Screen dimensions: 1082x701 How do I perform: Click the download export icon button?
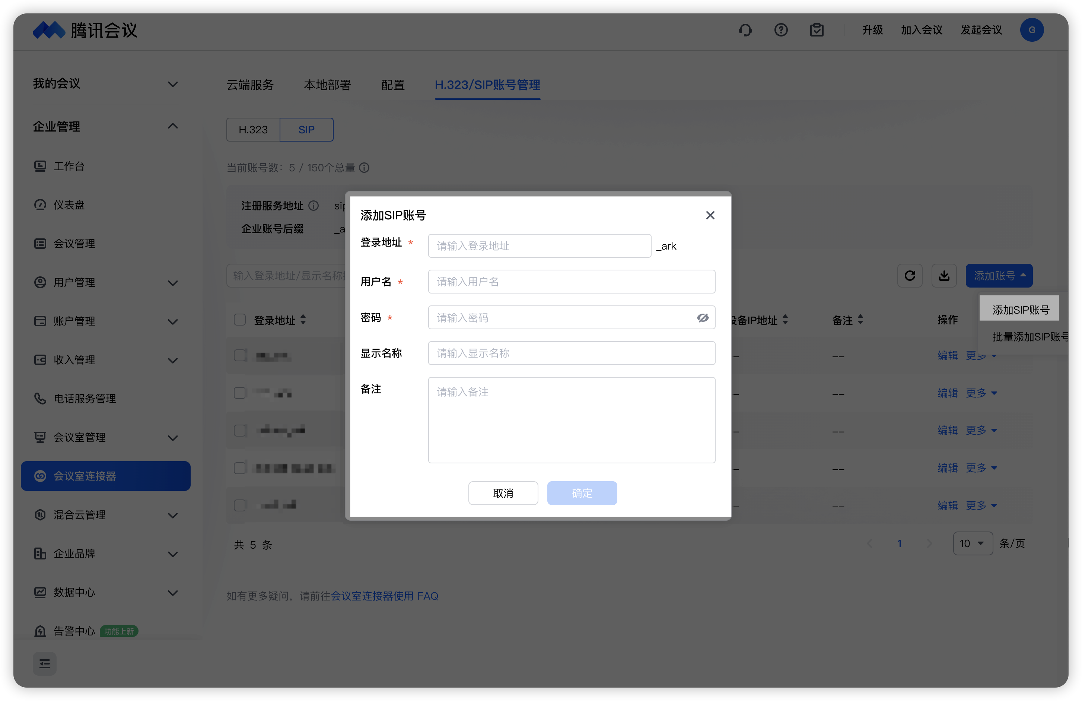[x=944, y=276]
